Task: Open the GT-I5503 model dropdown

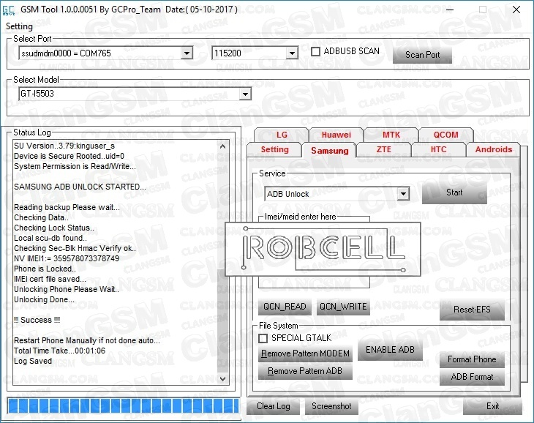Action: (x=245, y=94)
